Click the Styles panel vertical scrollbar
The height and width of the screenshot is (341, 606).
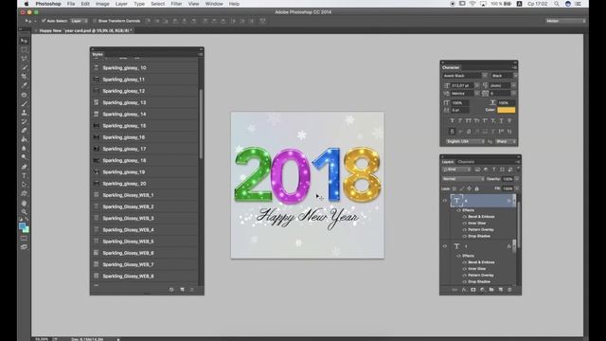tap(201, 124)
